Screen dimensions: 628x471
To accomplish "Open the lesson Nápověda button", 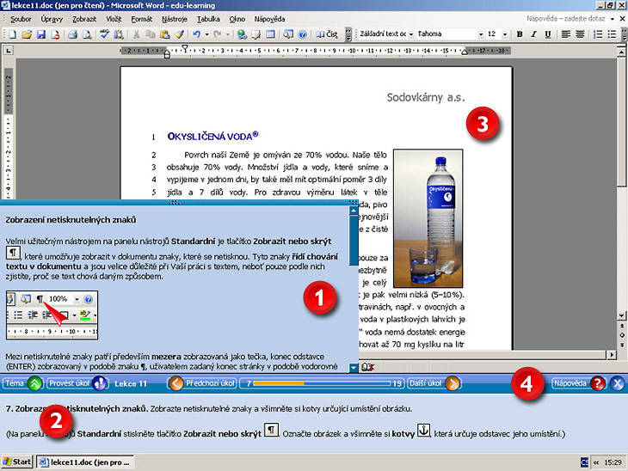I will point(578,383).
